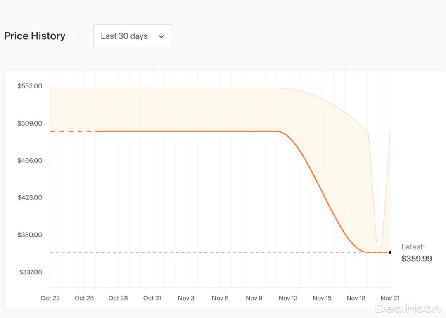Select the Nov 21 date marker
Image resolution: width=446 pixels, height=318 pixels.
pos(390,298)
